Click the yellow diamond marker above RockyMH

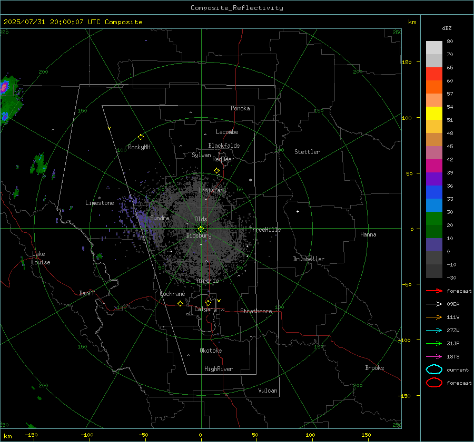(x=141, y=137)
